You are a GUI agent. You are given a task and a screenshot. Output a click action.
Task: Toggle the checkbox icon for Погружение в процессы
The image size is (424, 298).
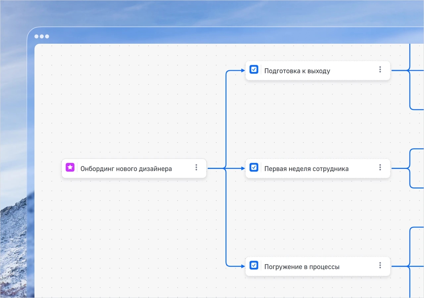pyautogui.click(x=254, y=266)
